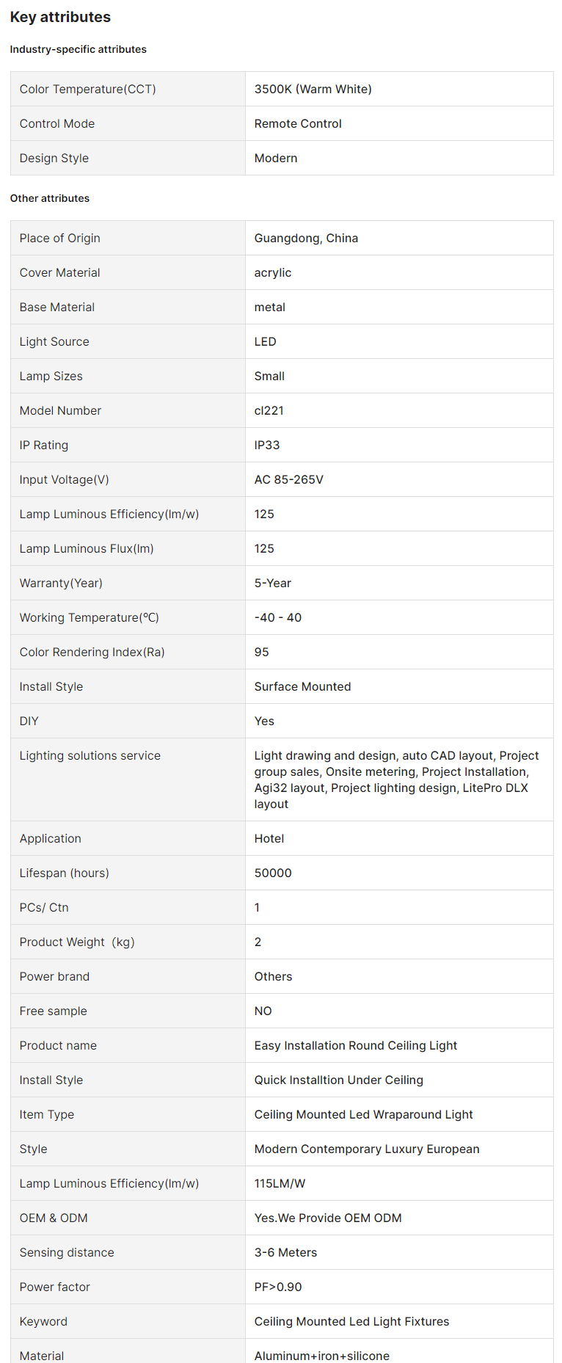Select the Ceiling Mounted Led Wraparound Light value
The height and width of the screenshot is (1363, 562).
click(363, 1114)
